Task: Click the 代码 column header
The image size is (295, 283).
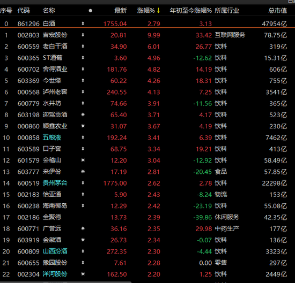Action: [24, 11]
